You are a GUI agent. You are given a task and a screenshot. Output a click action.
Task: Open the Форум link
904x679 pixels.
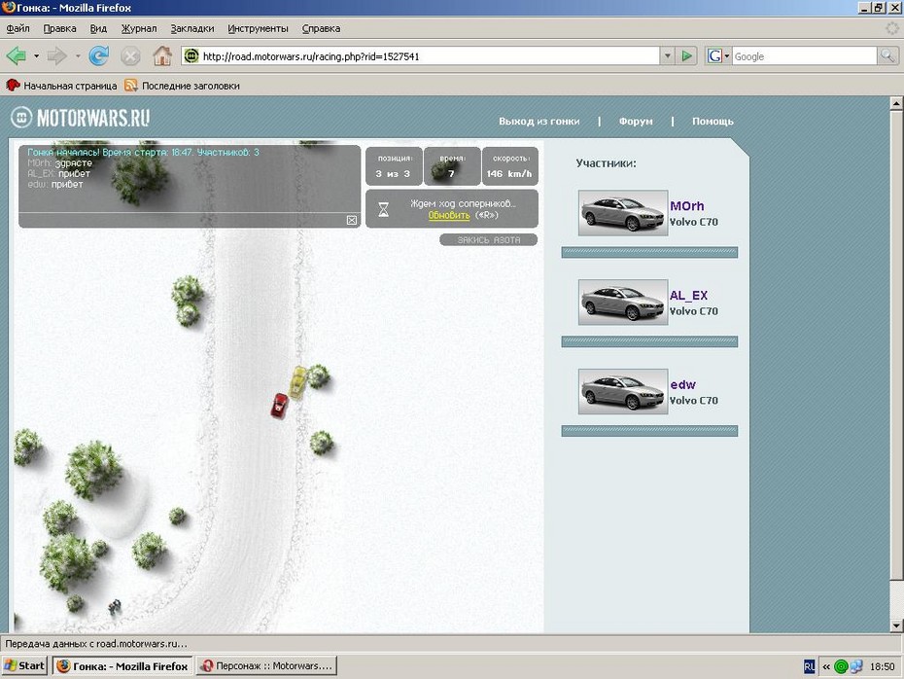[x=636, y=122]
